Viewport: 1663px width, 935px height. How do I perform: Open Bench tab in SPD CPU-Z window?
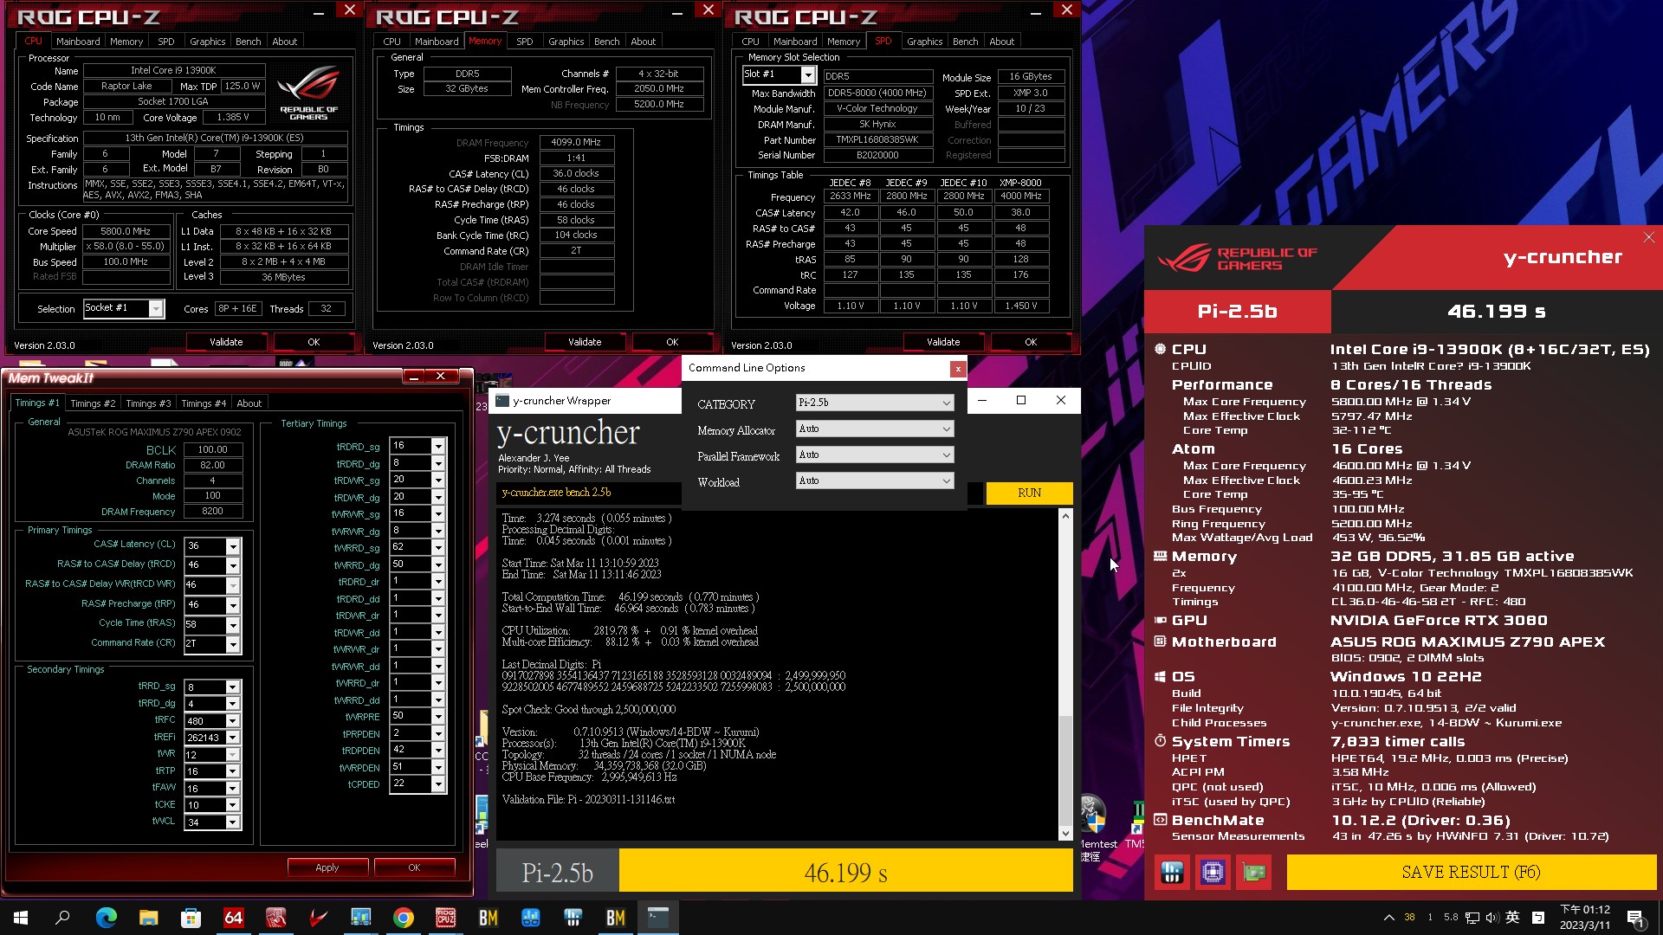(x=965, y=42)
